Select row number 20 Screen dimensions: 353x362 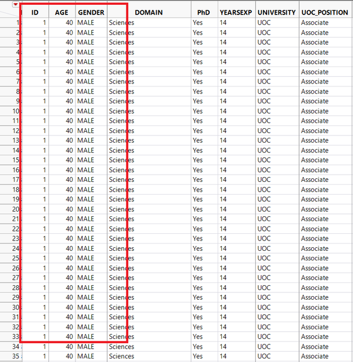pos(11,209)
